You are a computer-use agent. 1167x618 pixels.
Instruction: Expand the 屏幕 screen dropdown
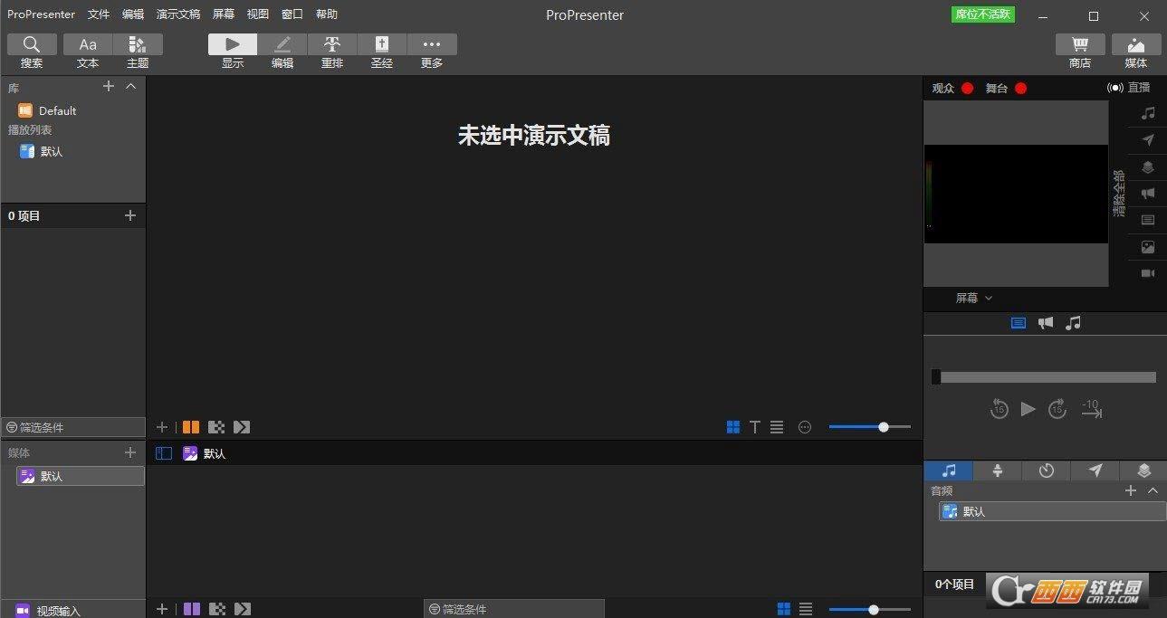pyautogui.click(x=974, y=298)
